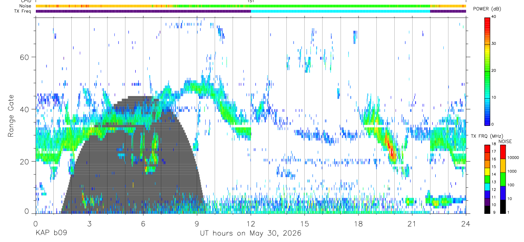Click the cyan segment of TX Freq bar

click(340, 11)
